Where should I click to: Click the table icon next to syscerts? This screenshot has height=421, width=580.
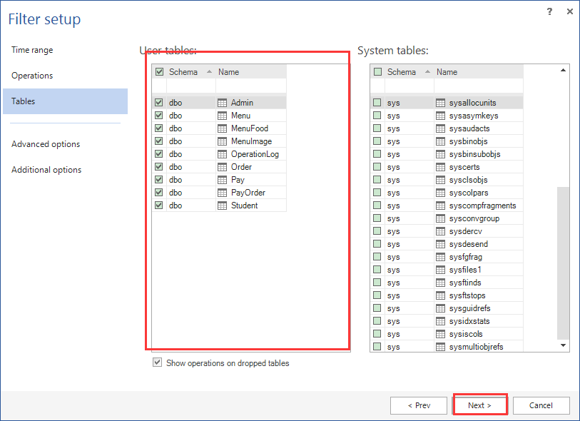pyautogui.click(x=440, y=166)
